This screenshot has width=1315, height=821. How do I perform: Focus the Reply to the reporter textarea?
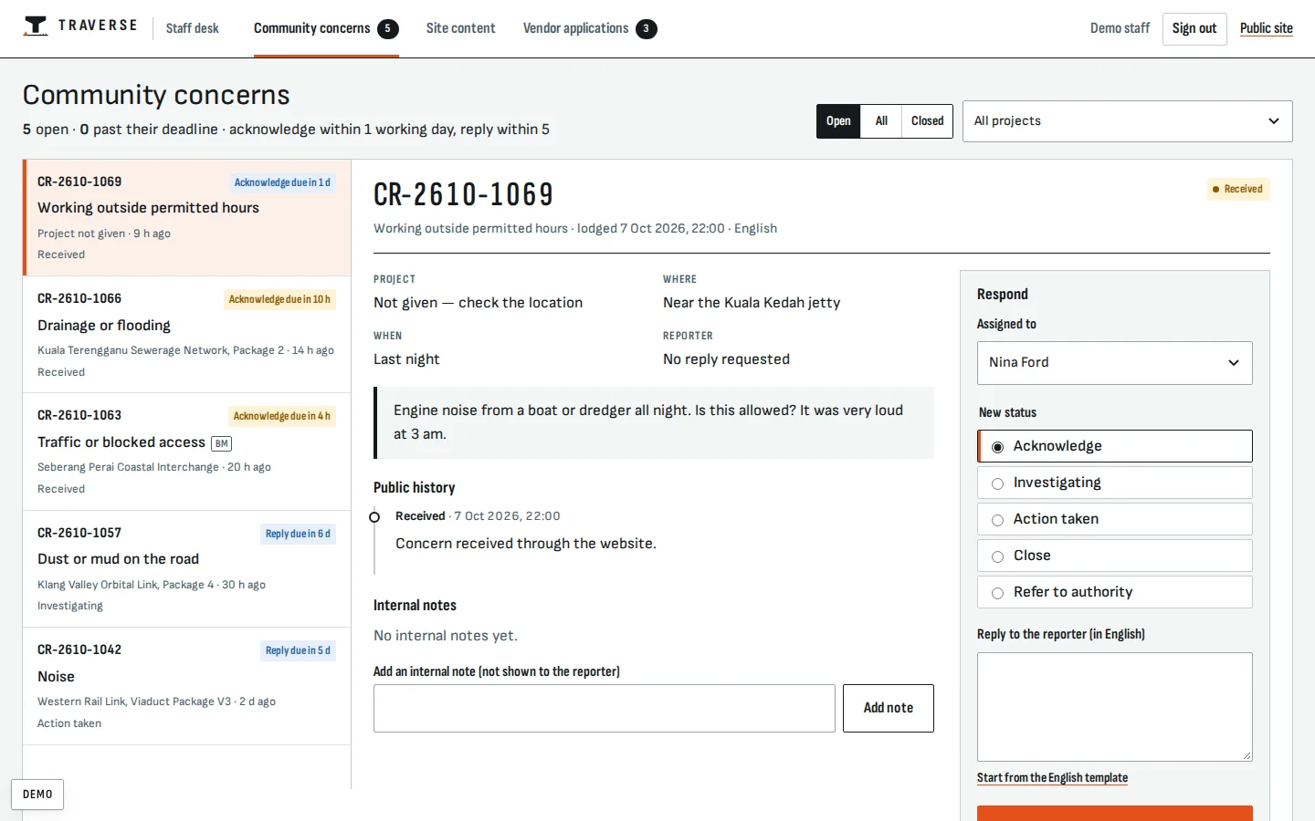click(1115, 707)
